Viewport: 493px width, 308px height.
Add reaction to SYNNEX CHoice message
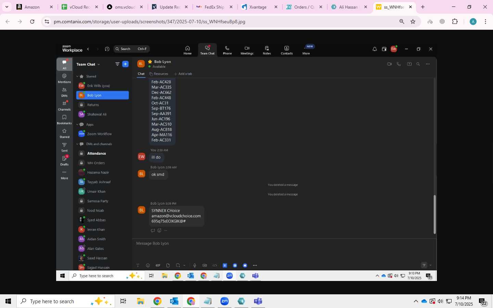coord(159,231)
